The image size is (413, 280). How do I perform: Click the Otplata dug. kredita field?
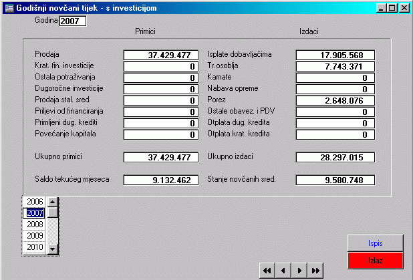[335, 123]
